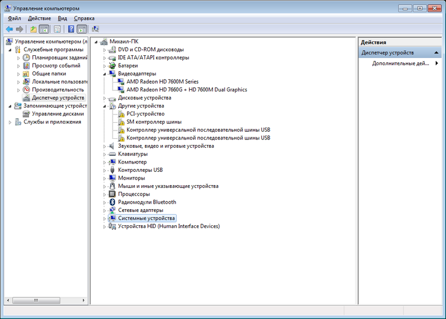Expand Службы и приложения in left tree

point(10,122)
